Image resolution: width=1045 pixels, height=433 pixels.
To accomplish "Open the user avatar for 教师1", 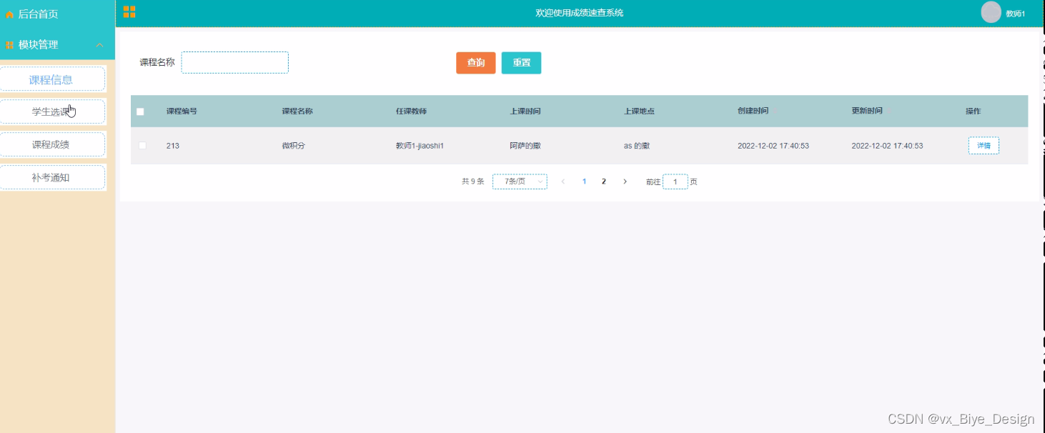I will click(991, 12).
